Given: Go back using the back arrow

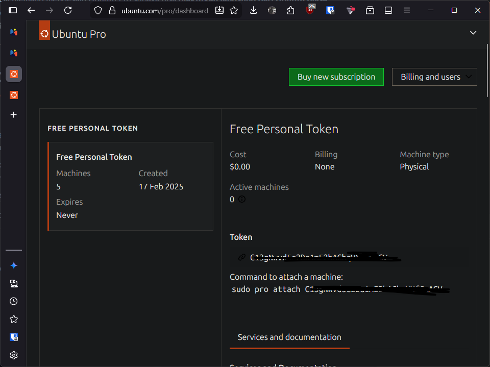Looking at the screenshot, I should click(31, 10).
